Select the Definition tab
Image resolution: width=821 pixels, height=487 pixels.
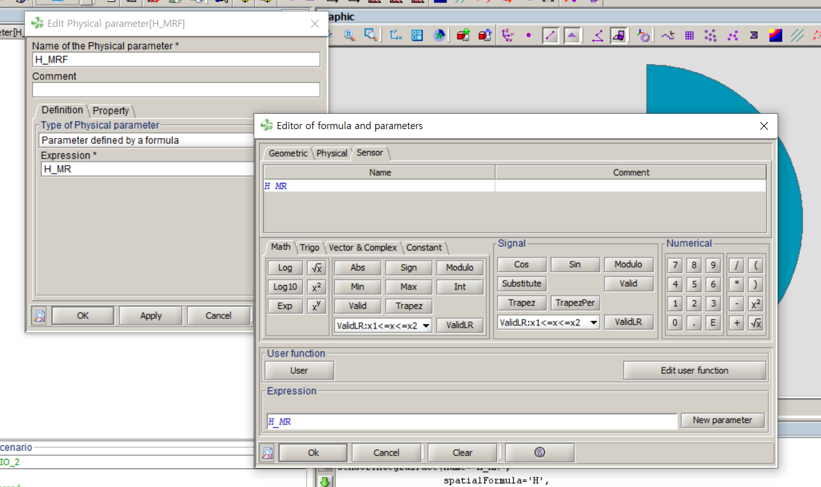point(62,110)
